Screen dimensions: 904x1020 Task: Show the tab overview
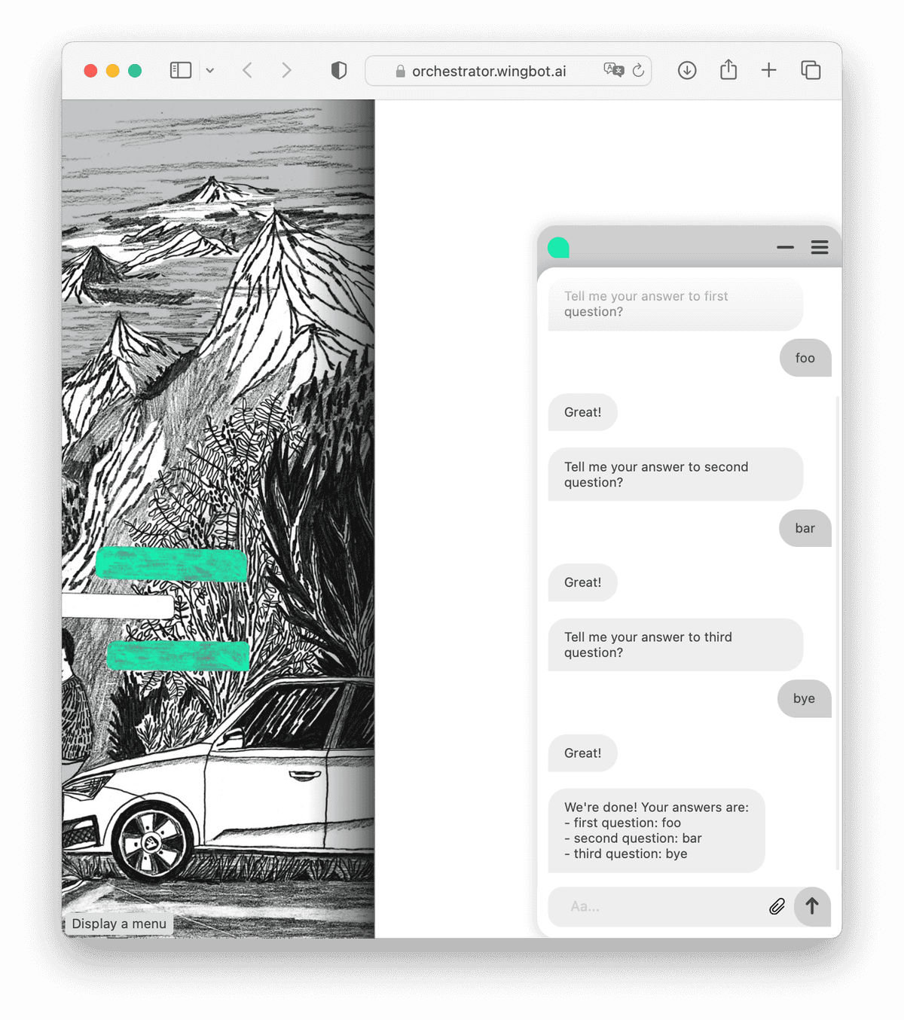click(x=811, y=70)
